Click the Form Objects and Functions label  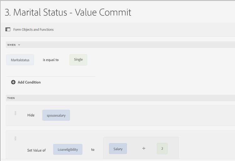33,29
